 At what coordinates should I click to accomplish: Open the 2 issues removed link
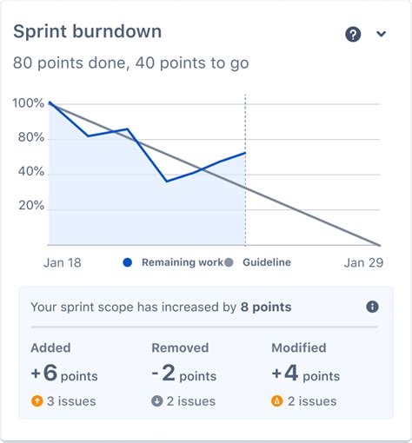(191, 401)
